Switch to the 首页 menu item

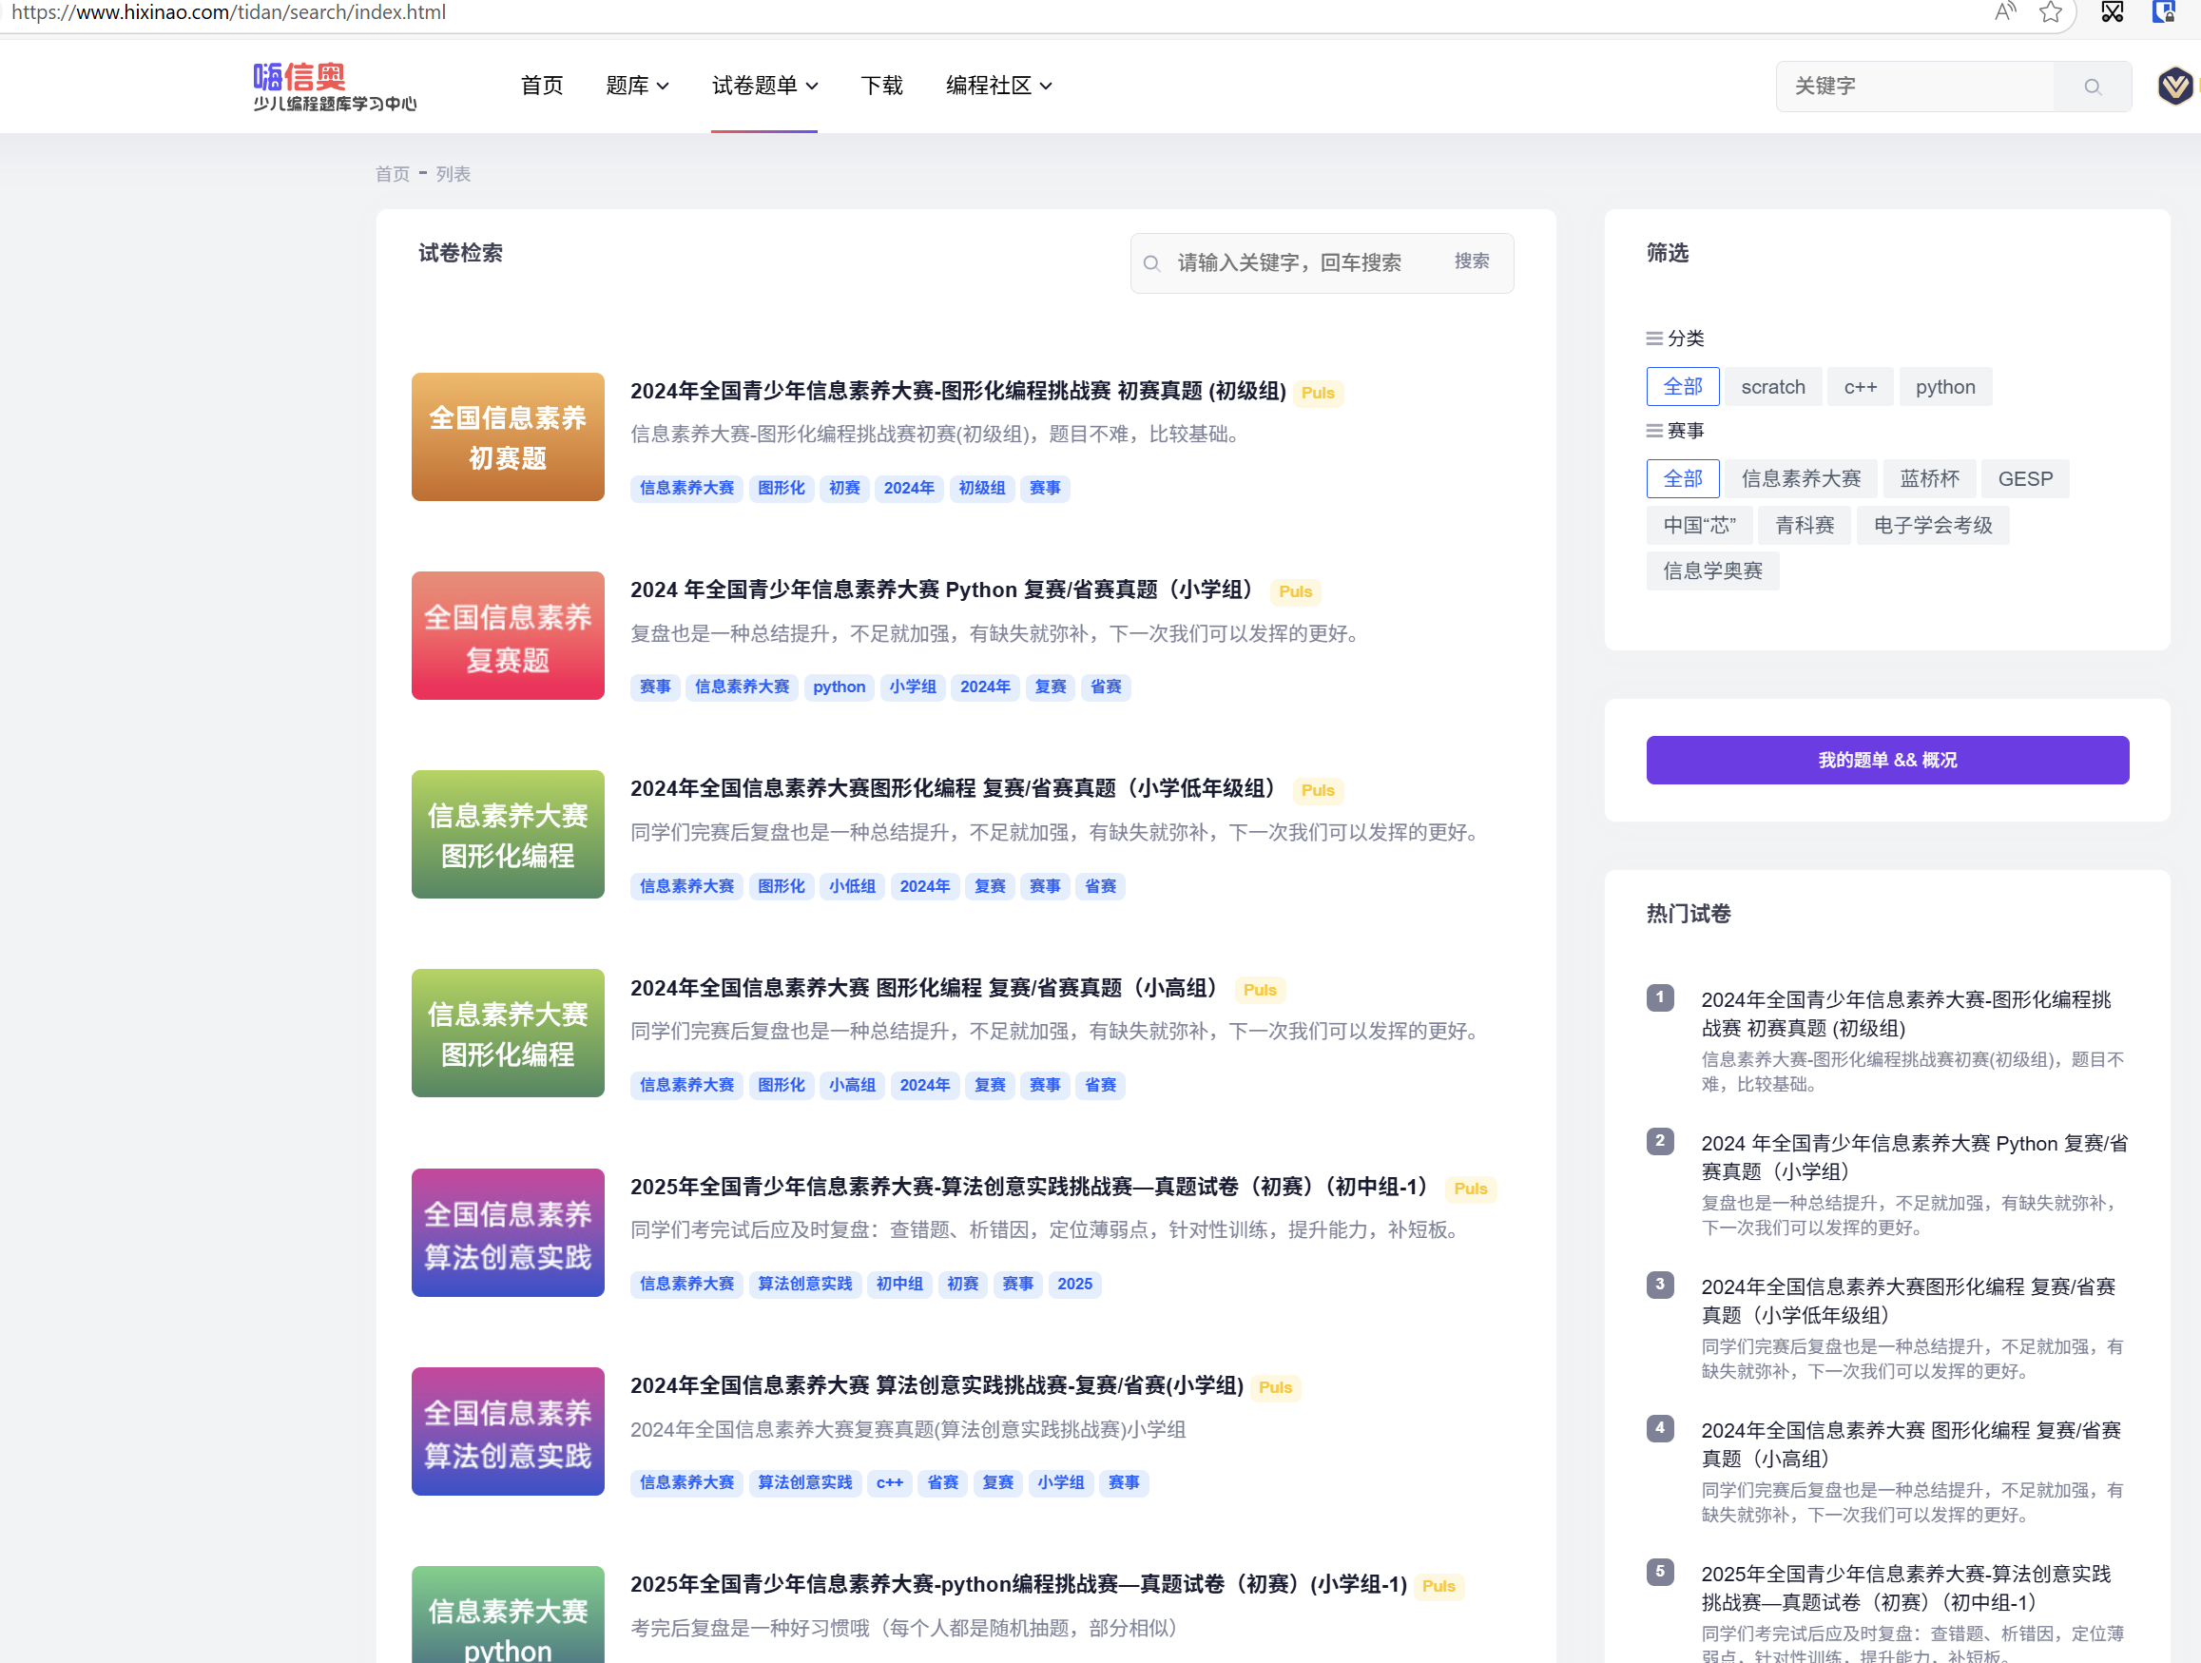[x=541, y=86]
